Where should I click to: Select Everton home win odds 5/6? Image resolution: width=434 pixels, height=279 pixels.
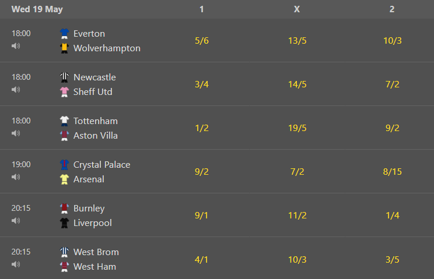[x=202, y=41]
